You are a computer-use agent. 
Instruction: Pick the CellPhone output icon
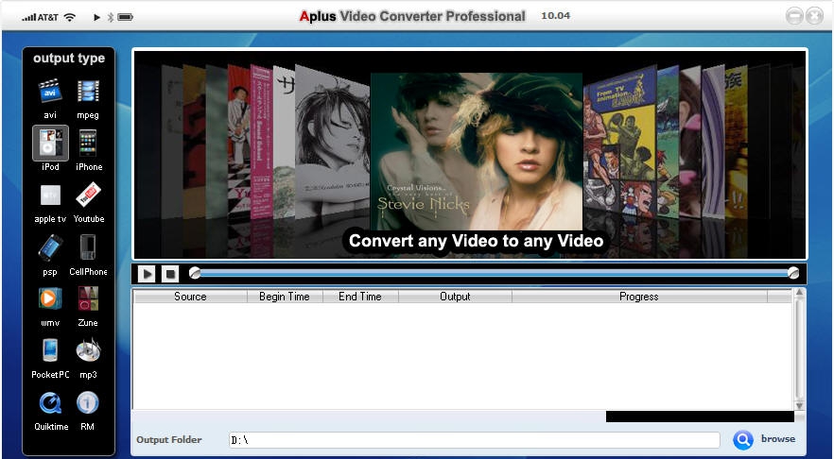[x=88, y=247]
